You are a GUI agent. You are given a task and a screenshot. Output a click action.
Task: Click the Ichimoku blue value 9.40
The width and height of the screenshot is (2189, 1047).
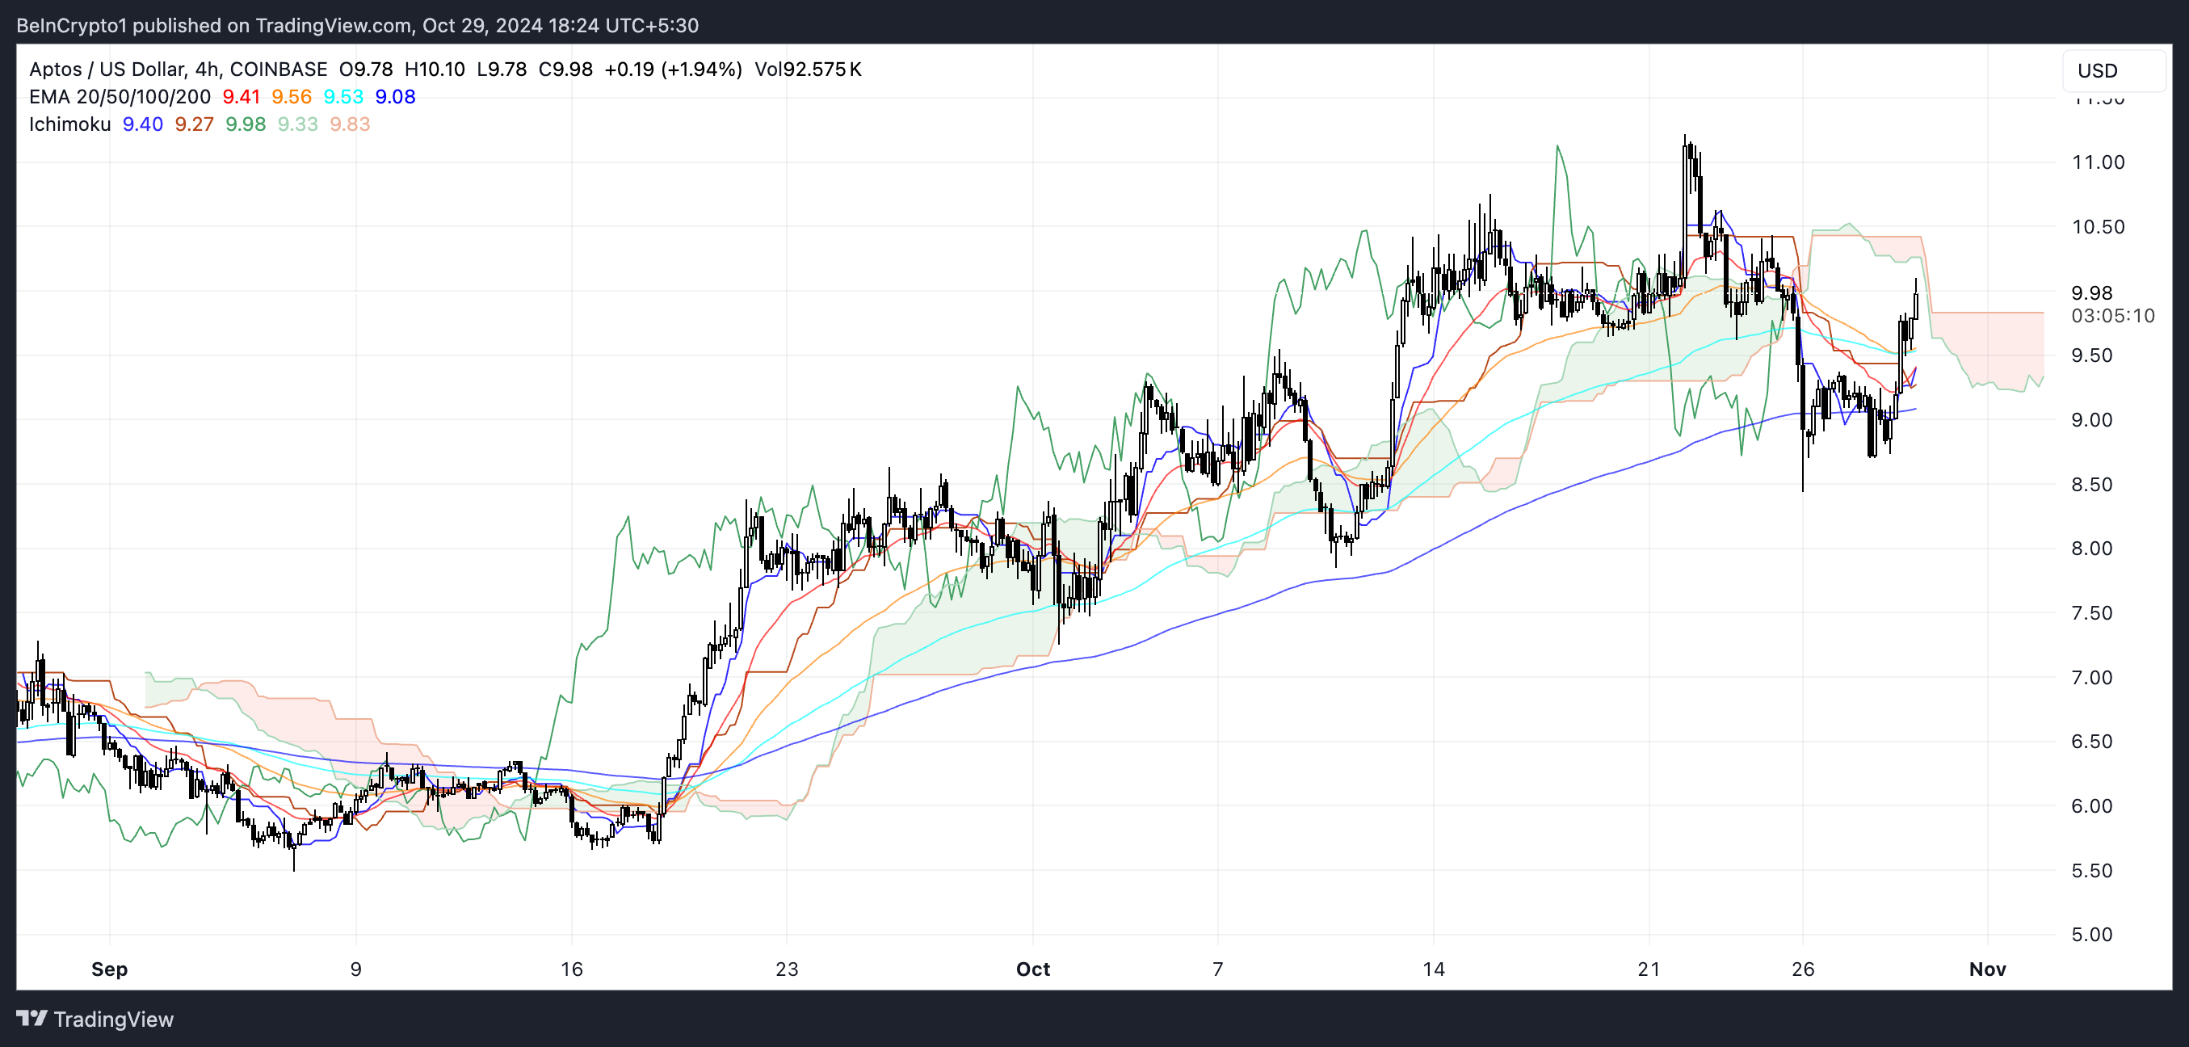pos(143,124)
